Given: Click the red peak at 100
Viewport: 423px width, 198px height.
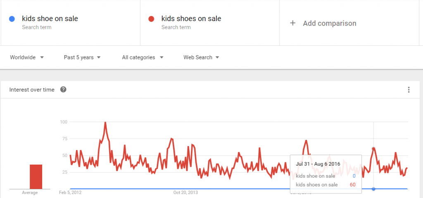Looking at the screenshot, I should [105, 123].
